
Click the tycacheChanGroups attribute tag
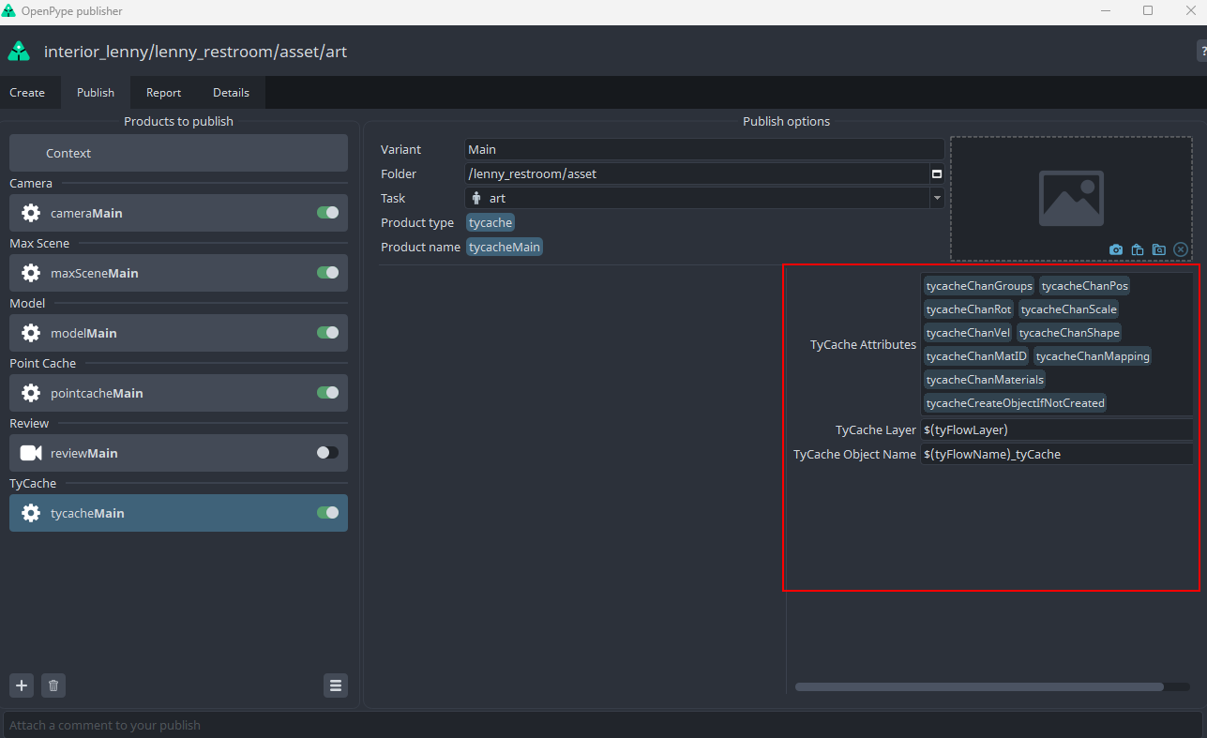[979, 286]
